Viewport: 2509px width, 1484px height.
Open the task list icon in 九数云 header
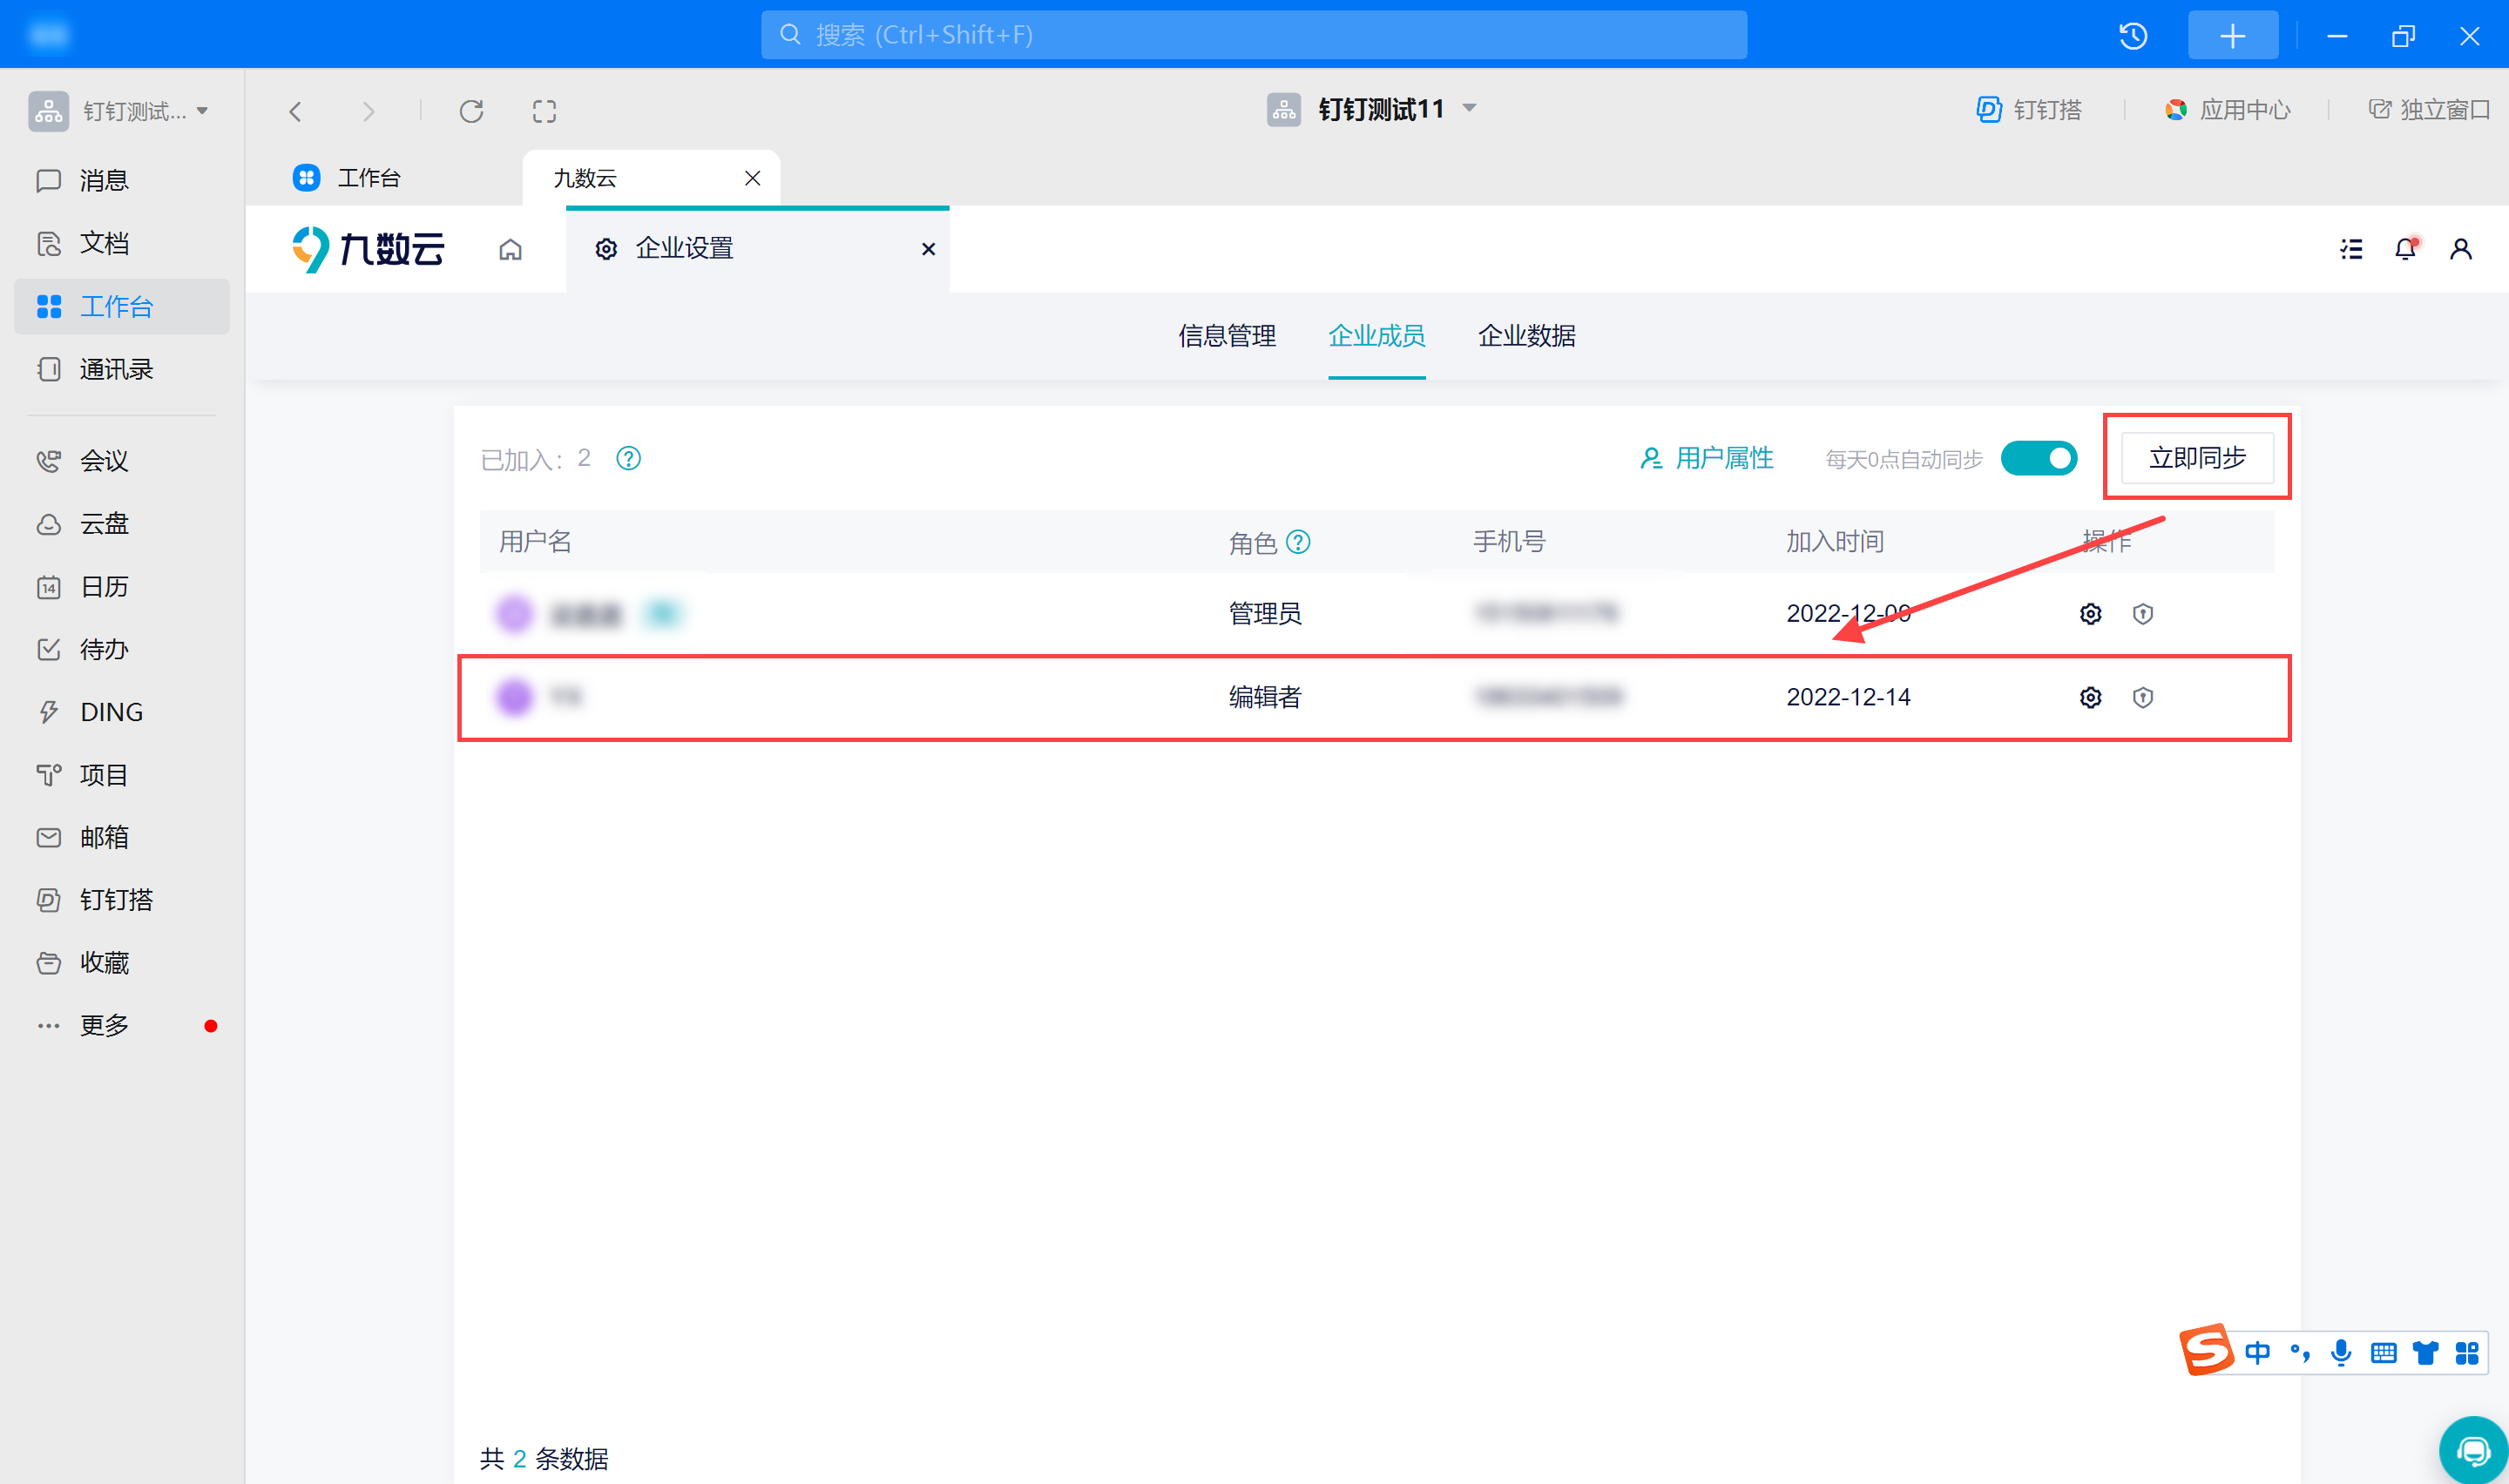(2351, 249)
